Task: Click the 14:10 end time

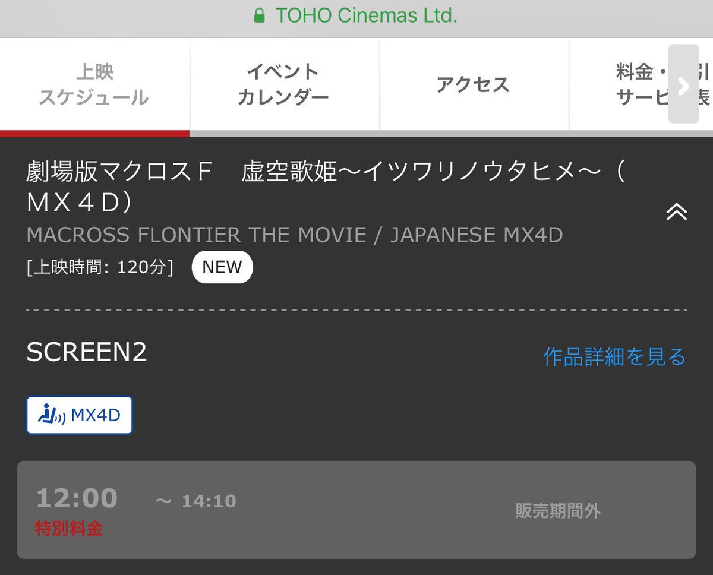Action: 209,501
